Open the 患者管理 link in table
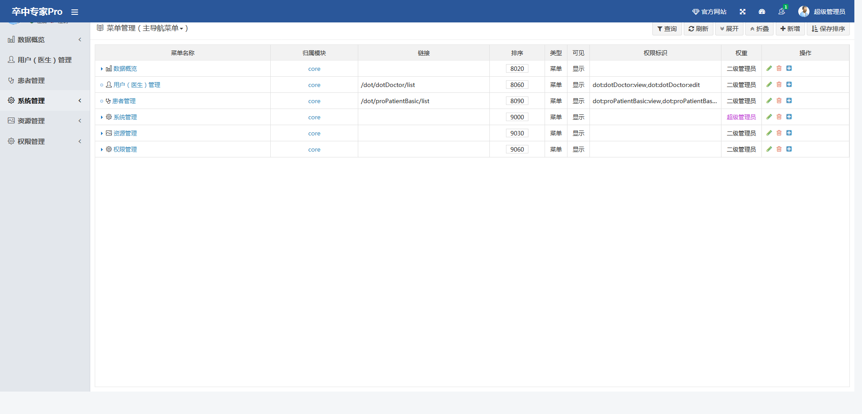This screenshot has height=414, width=862. click(x=124, y=101)
